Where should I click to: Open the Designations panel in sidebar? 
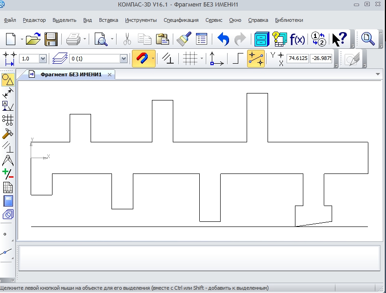[8, 106]
